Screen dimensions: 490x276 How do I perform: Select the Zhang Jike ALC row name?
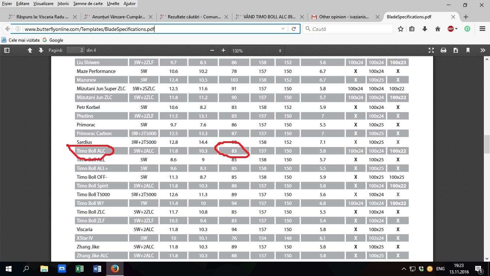point(93,256)
